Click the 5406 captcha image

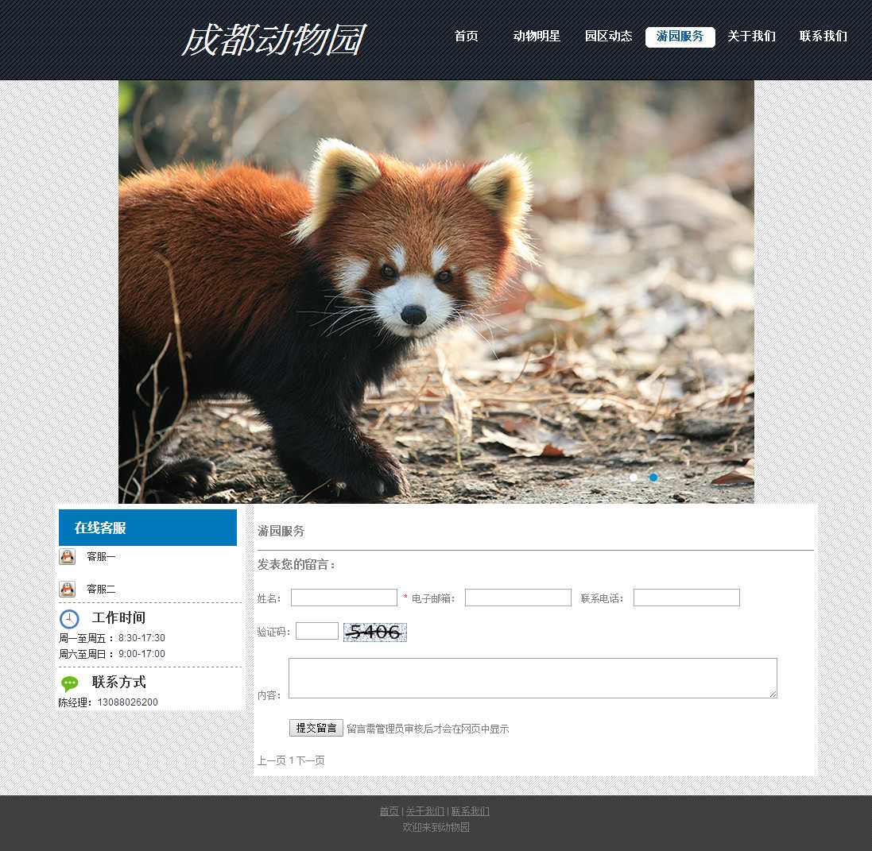374,632
